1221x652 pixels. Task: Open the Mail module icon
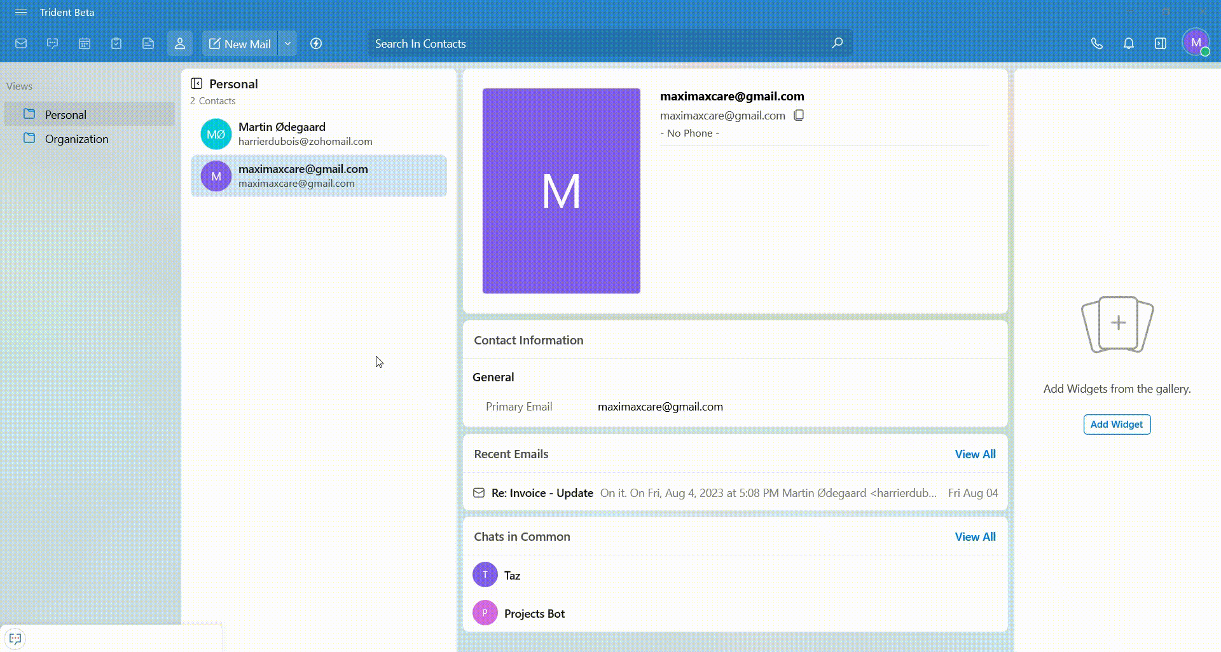pos(21,44)
